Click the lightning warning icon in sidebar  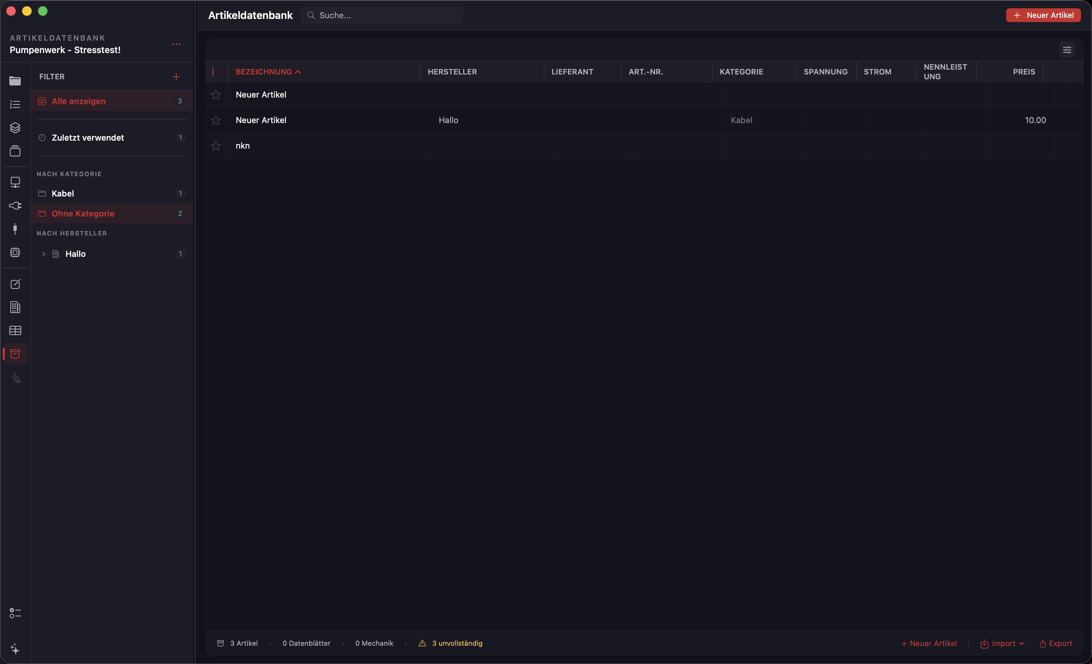click(15, 377)
